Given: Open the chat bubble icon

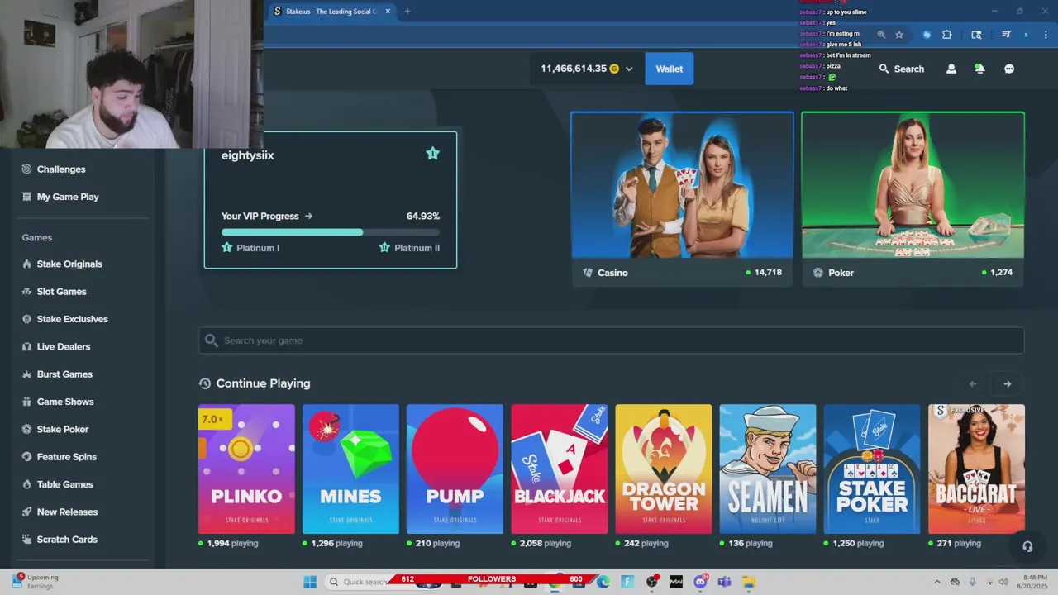Looking at the screenshot, I should 1009,69.
